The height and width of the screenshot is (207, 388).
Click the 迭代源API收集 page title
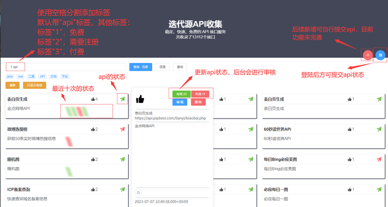195,24
